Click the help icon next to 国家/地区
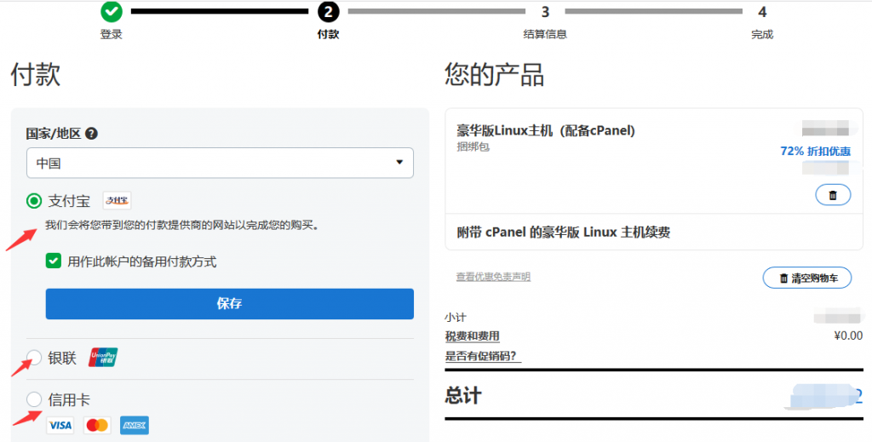The height and width of the screenshot is (442, 872). tap(92, 134)
